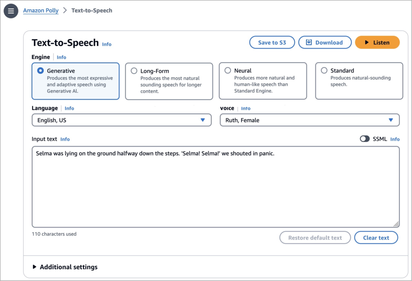Image resolution: width=412 pixels, height=281 pixels.
Task: Click the Save to S3 button
Action: click(272, 42)
